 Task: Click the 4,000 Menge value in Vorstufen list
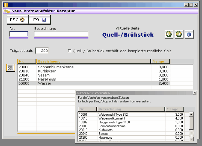click(179, 118)
